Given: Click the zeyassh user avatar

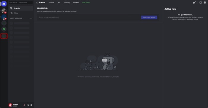Looking at the screenshot, I should (x=10, y=105).
